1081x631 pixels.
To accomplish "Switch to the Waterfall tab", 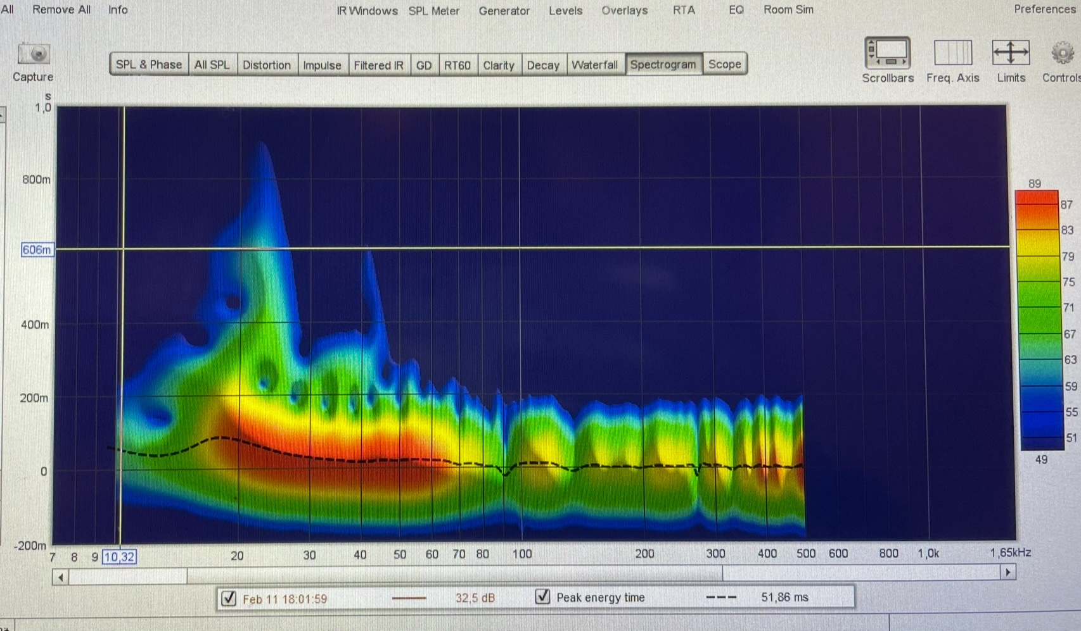I will (x=594, y=65).
